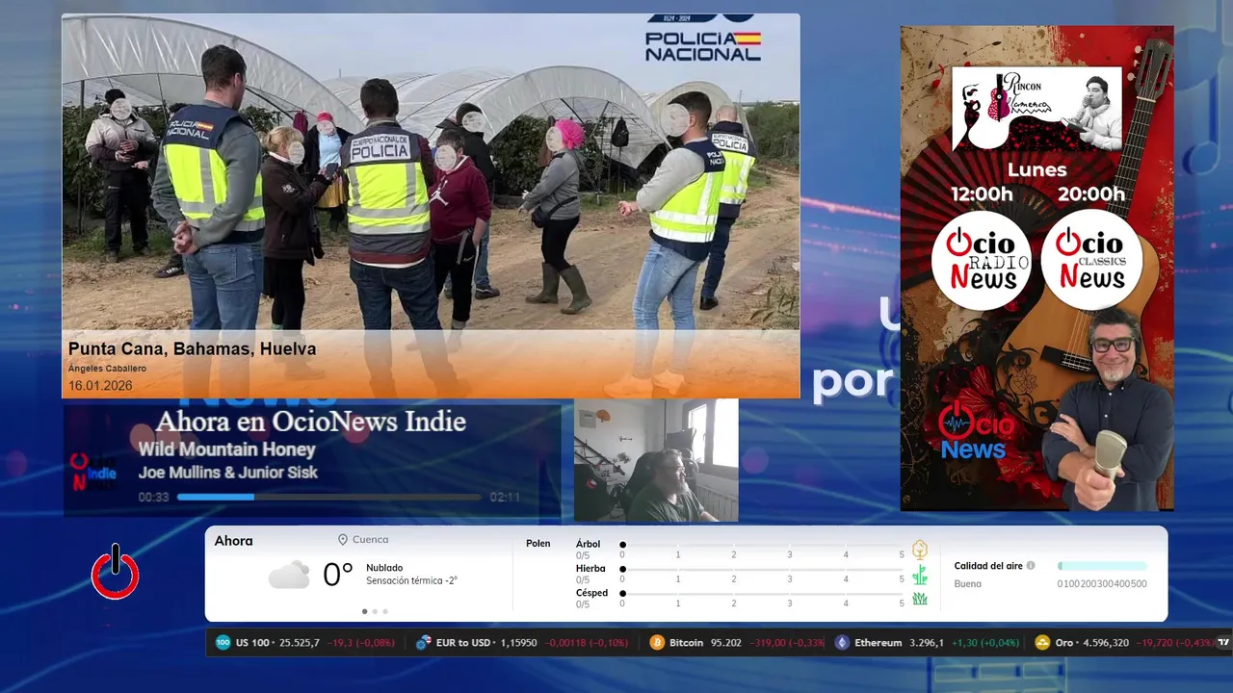Viewport: 1233px width, 693px height.
Task: Click the US 100 ticker entry
Action: 306,642
